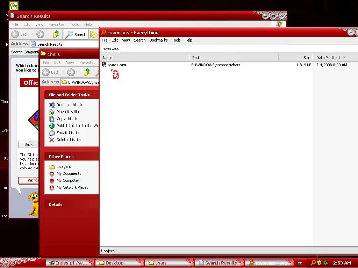Screen dimensions: 358x268
Task: Open File menu in chars window
Action: (x=46, y=62)
